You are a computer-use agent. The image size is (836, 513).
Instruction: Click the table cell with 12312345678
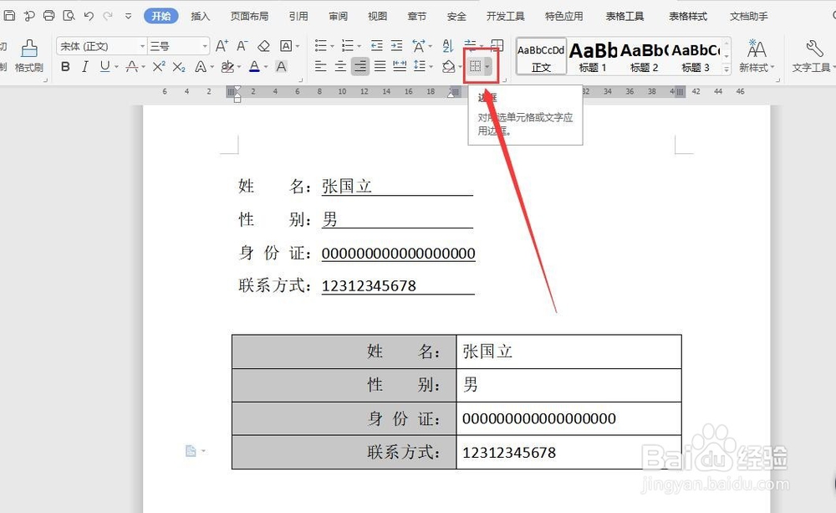(568, 452)
